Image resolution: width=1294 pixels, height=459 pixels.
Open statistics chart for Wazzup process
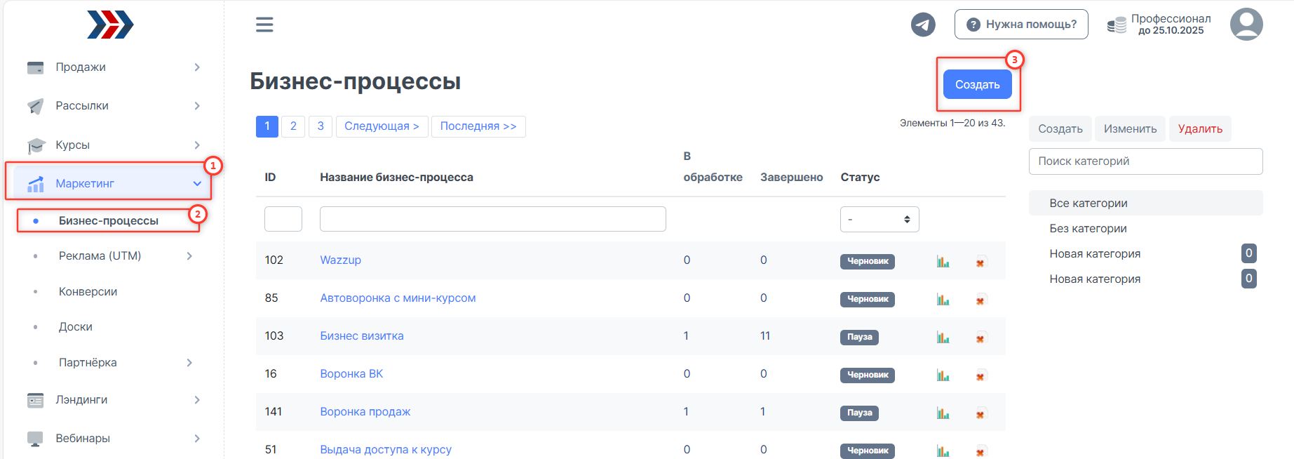(x=943, y=262)
